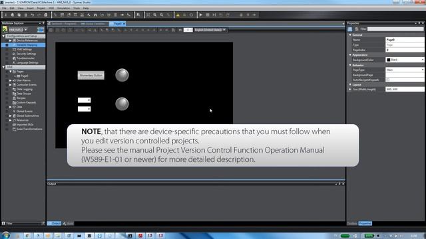Select Page0 under Pages in explorer
426x239 pixels.
point(24,76)
